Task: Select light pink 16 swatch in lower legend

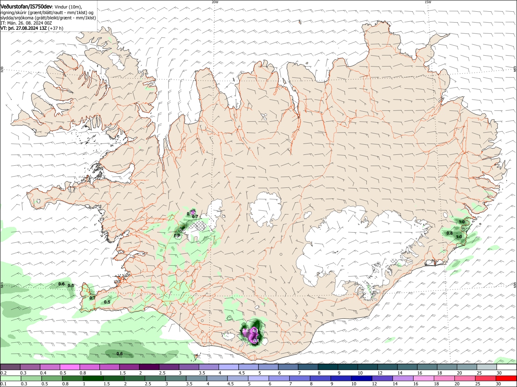Action: click(x=424, y=379)
